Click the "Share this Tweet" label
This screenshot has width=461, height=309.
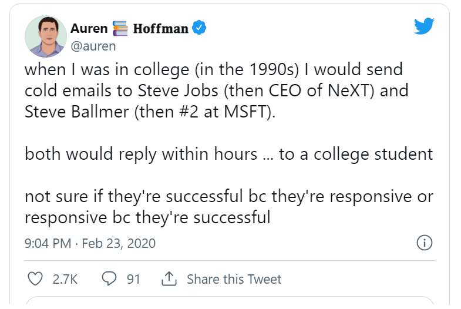(234, 279)
